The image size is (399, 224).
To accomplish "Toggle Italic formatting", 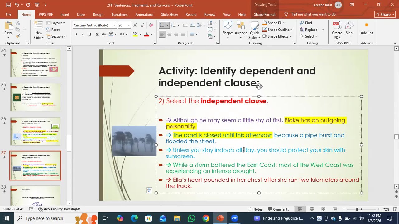I will click(83, 34).
